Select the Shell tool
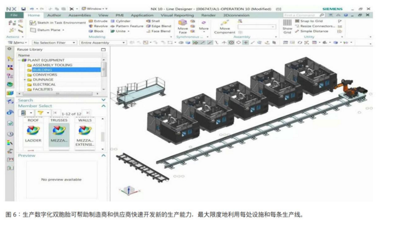This screenshot has width=399, height=229. click(x=153, y=21)
